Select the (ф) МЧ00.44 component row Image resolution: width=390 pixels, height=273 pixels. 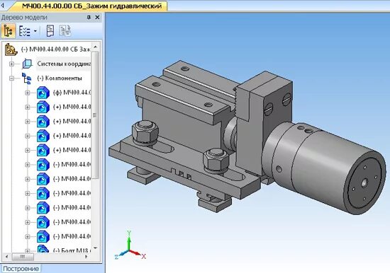click(72, 93)
